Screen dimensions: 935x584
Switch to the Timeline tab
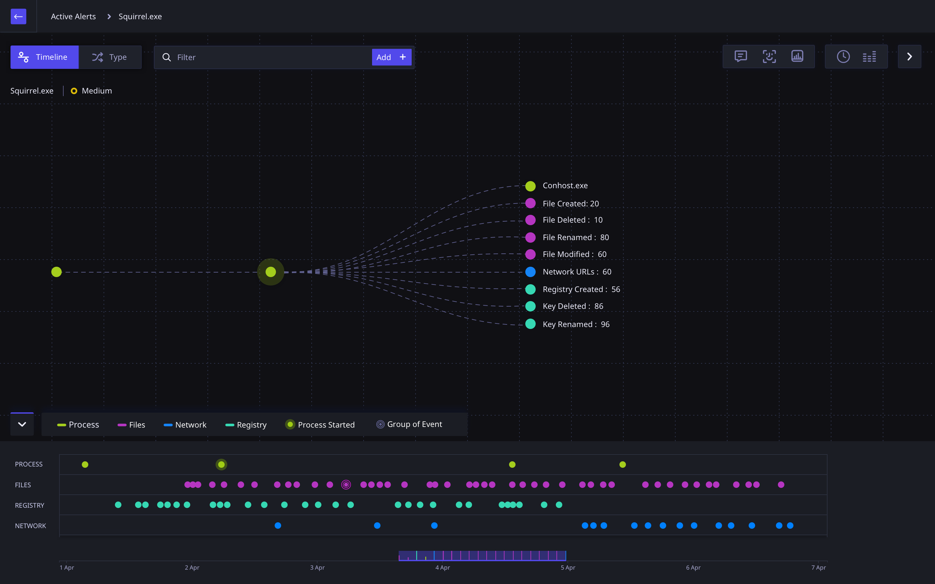click(45, 57)
